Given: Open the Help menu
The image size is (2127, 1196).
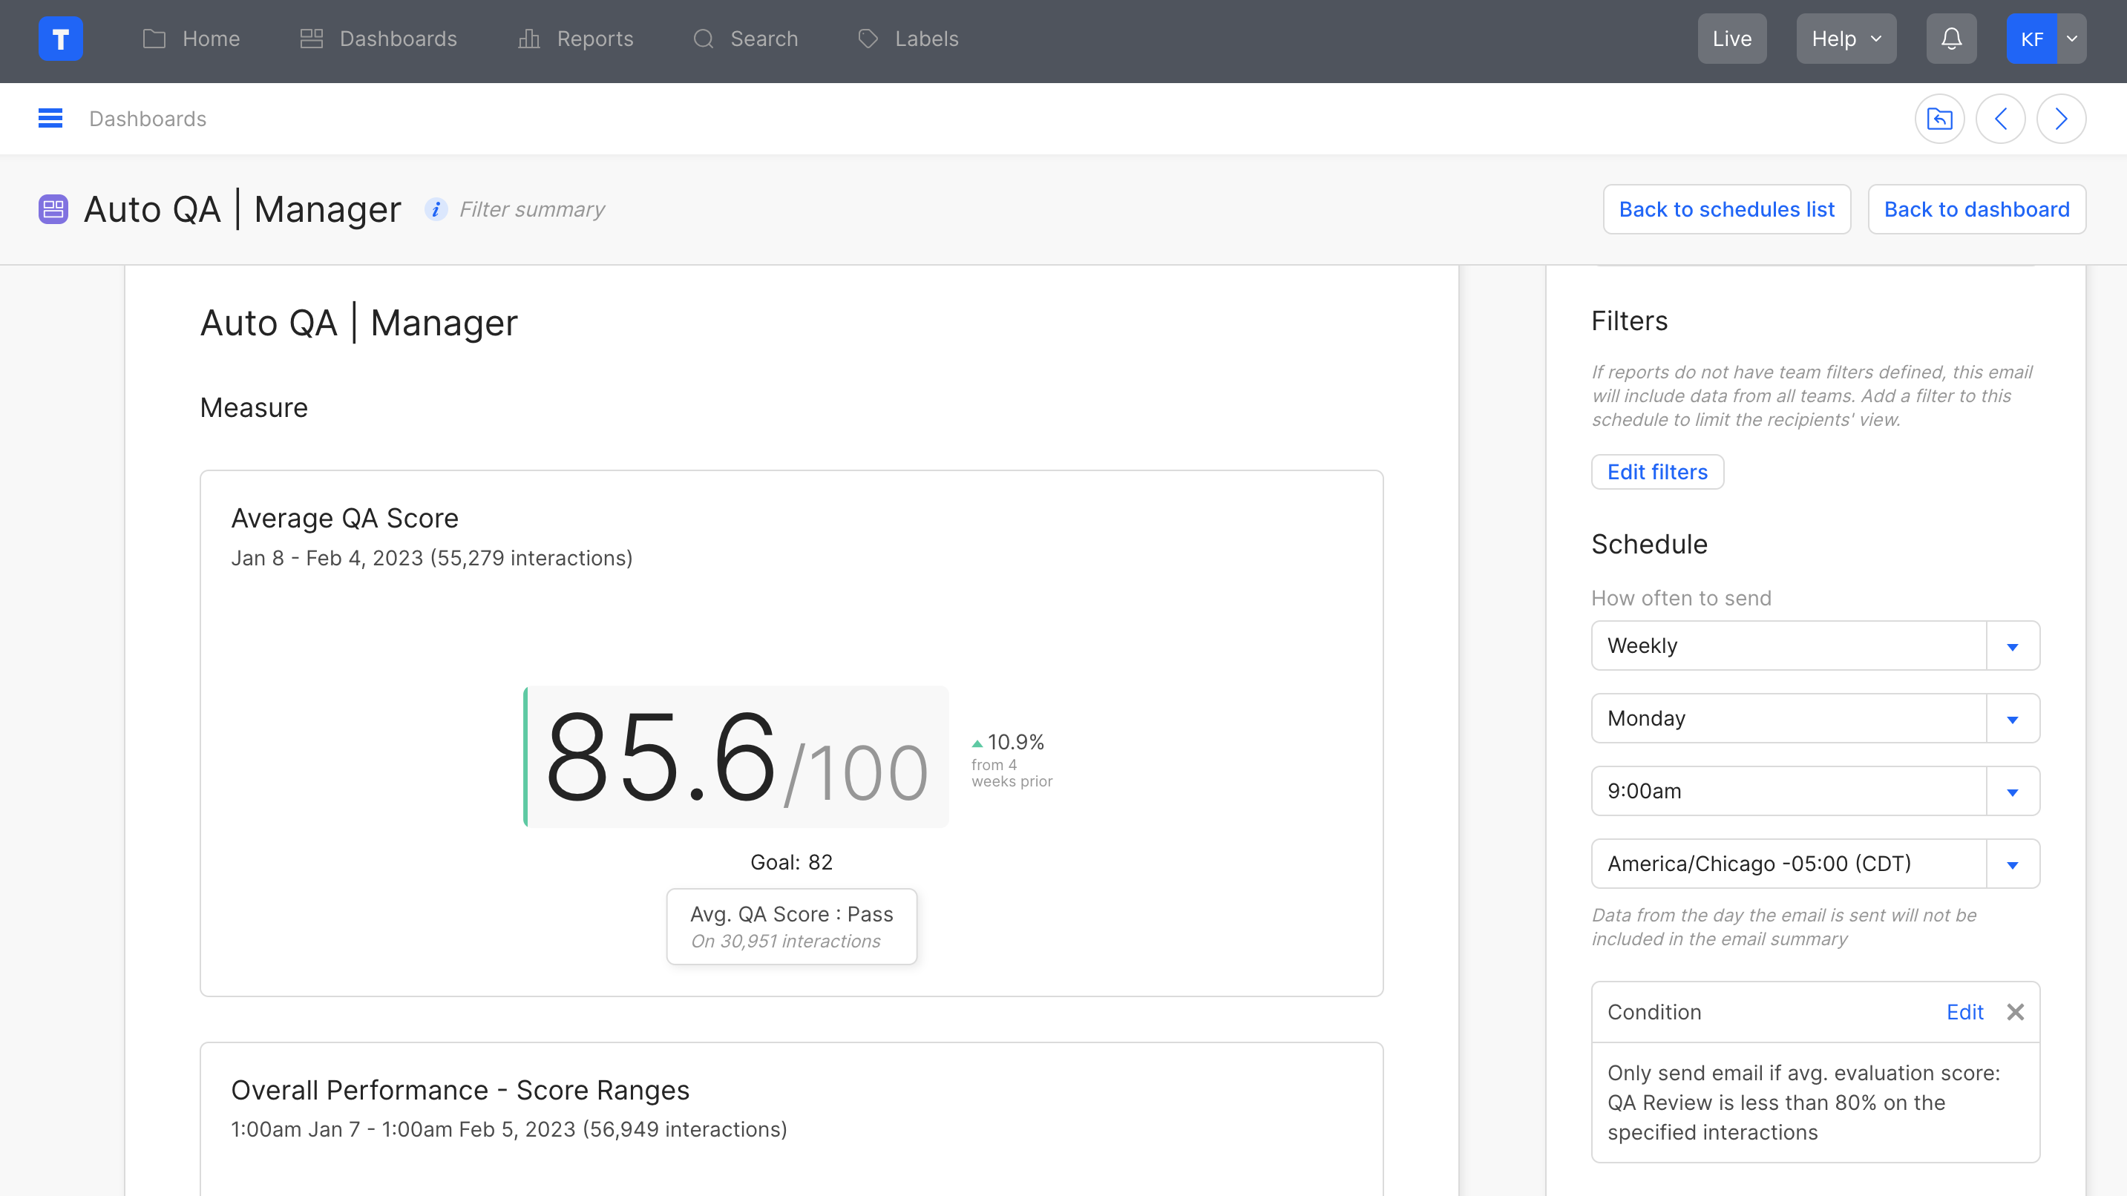Looking at the screenshot, I should pos(1846,39).
